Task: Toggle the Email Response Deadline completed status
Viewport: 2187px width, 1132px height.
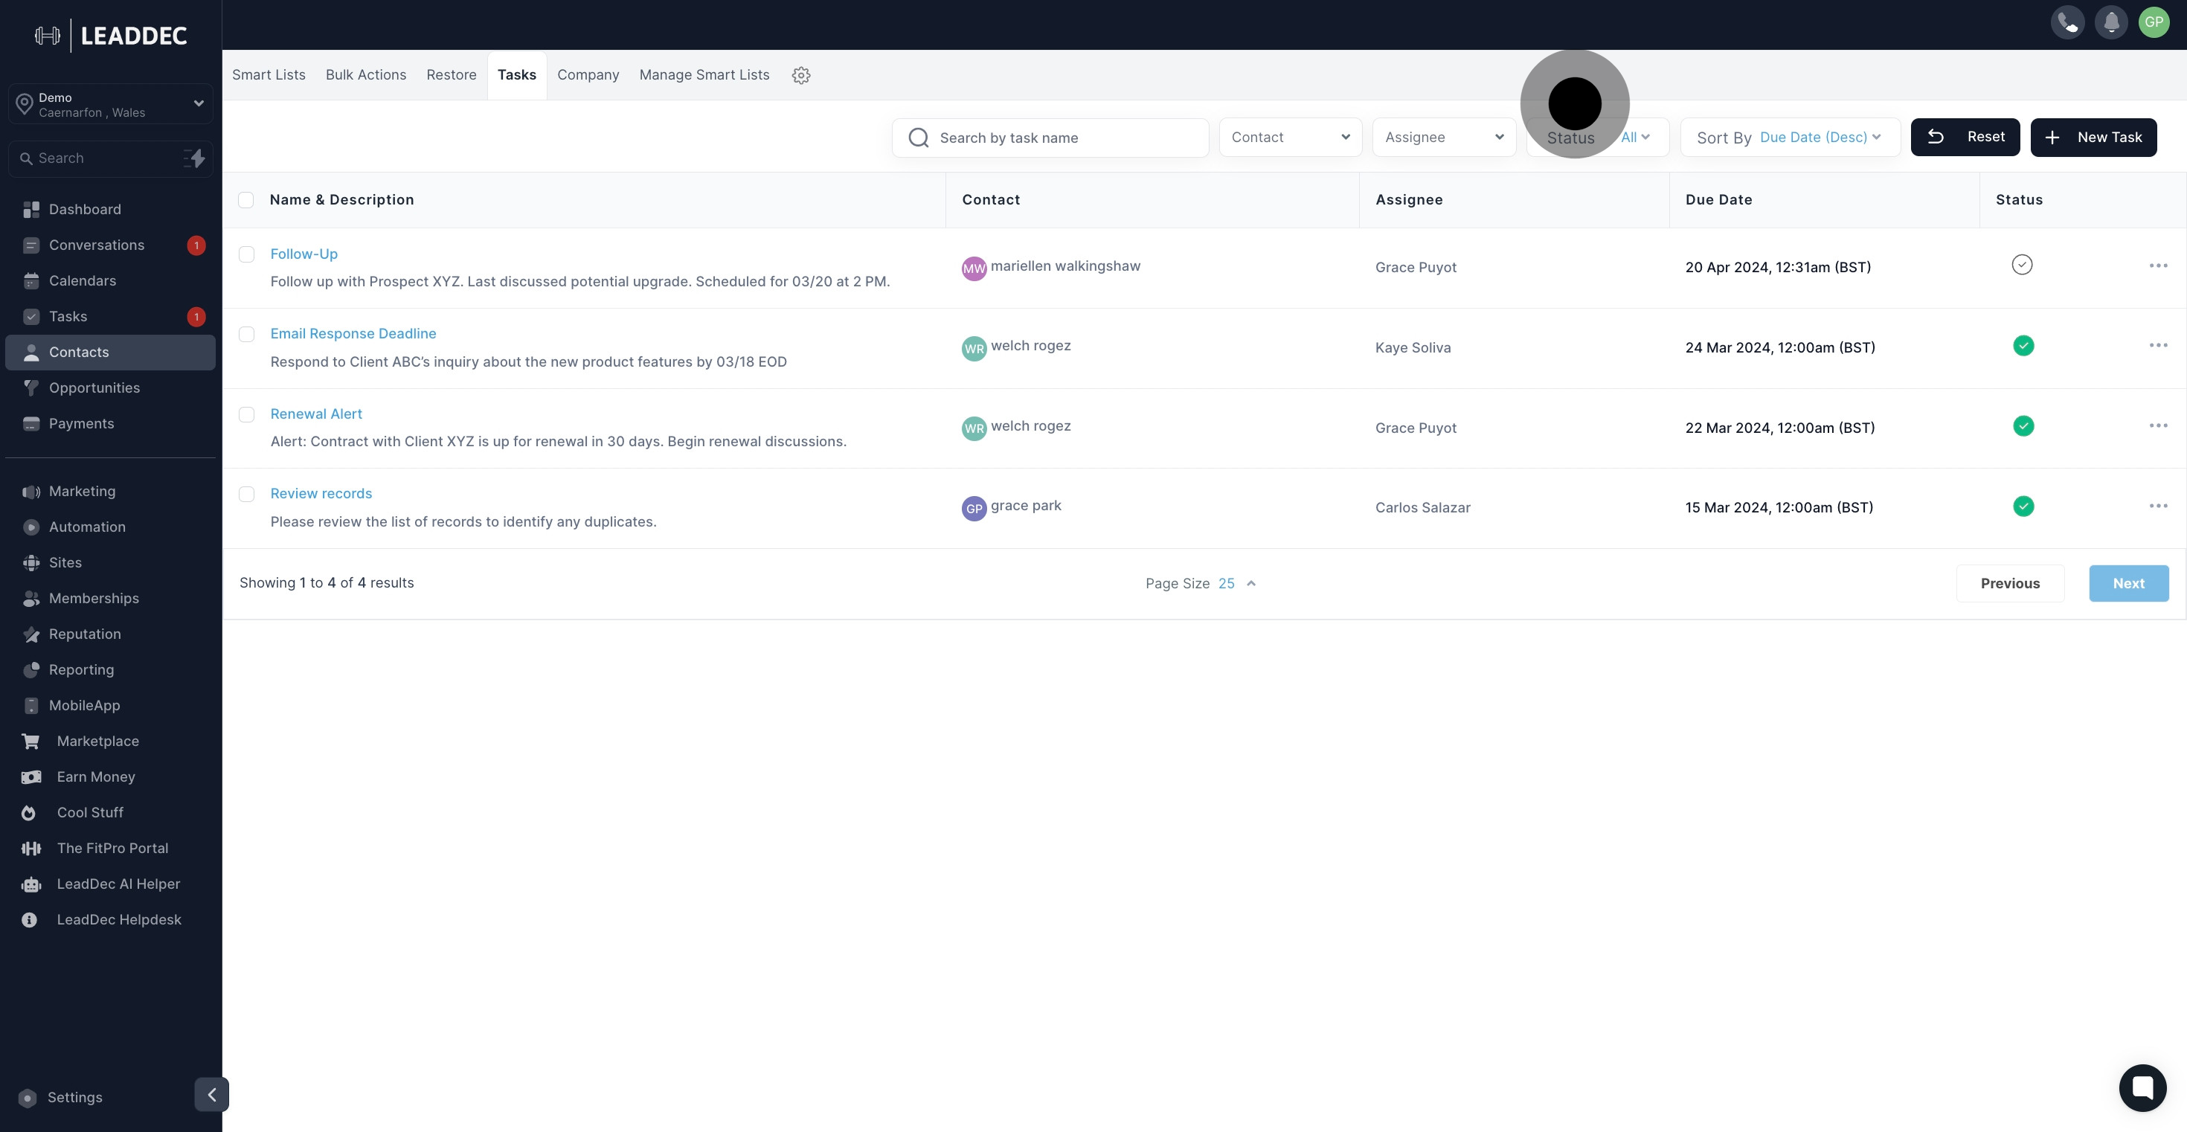Action: [x=2023, y=345]
